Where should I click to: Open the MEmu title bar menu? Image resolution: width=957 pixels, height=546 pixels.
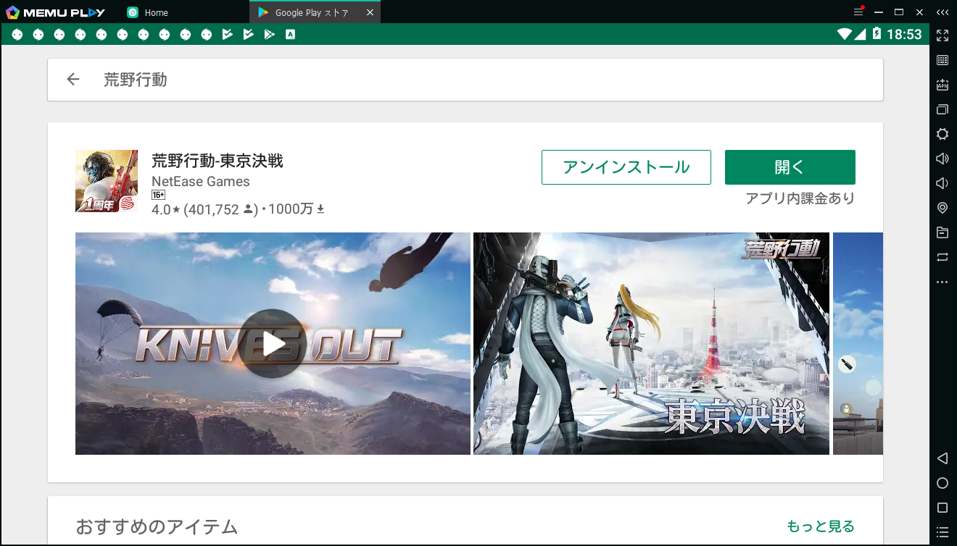coord(858,12)
